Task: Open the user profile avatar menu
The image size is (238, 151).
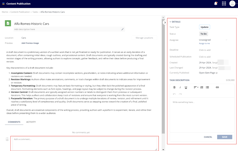Action: (232, 3)
